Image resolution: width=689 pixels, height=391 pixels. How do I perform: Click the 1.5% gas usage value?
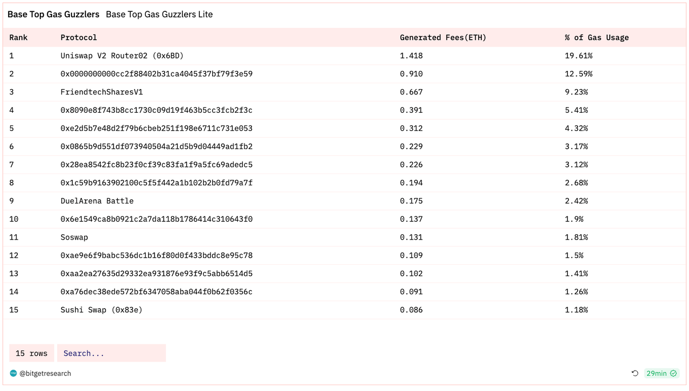coord(574,256)
